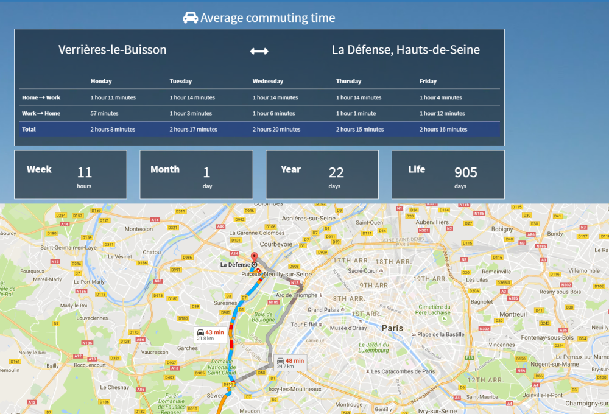Select the Month 1 day card

[x=197, y=175]
